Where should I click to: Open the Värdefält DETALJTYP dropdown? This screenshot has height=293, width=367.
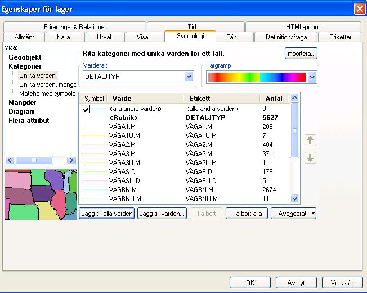pyautogui.click(x=189, y=77)
